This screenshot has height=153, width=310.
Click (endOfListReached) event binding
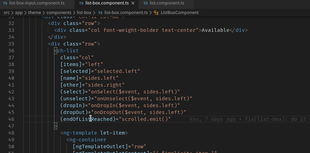88,119
